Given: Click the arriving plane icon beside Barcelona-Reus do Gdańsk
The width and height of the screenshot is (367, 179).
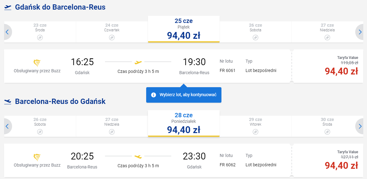Looking at the screenshot, I should click(x=8, y=102).
